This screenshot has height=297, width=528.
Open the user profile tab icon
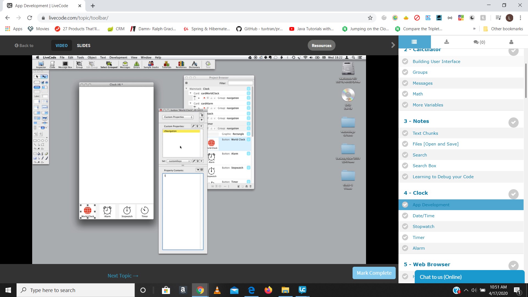pyautogui.click(x=511, y=42)
